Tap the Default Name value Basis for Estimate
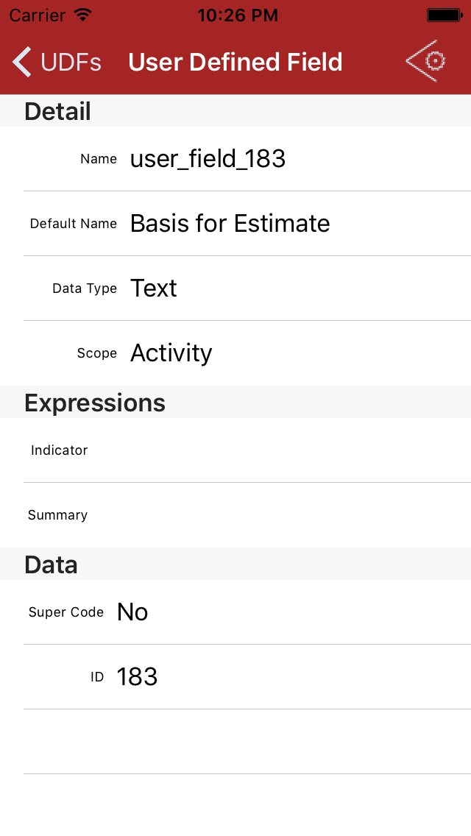471x836 pixels. pyautogui.click(x=230, y=224)
